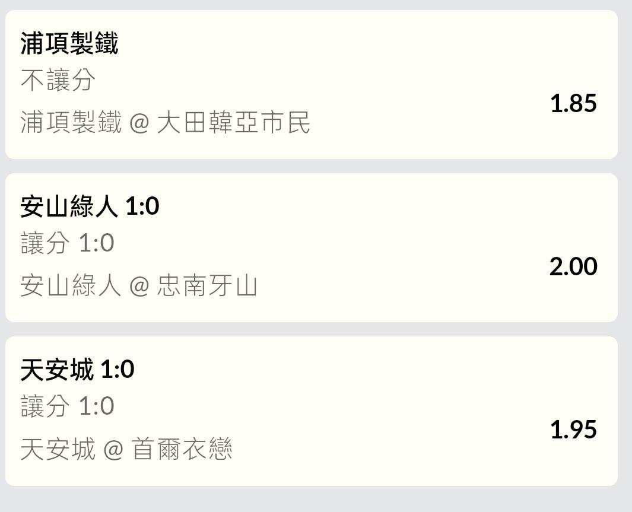This screenshot has width=632, height=512.
Task: Select the 1.85 odds value
Action: click(573, 103)
